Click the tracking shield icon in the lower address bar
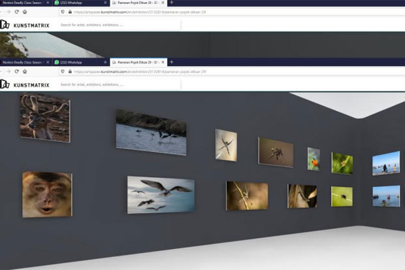 pos(63,71)
